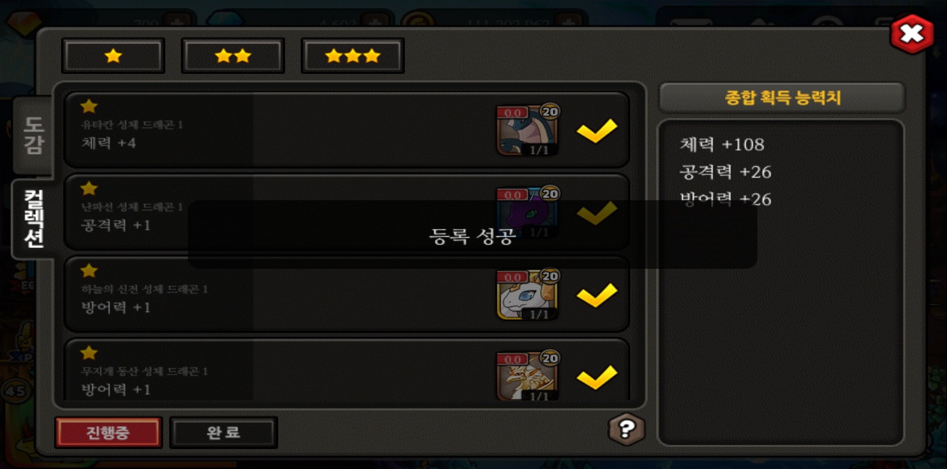
Task: Tap the golden 무지개 동산 dragon portrait
Action: pos(528,375)
